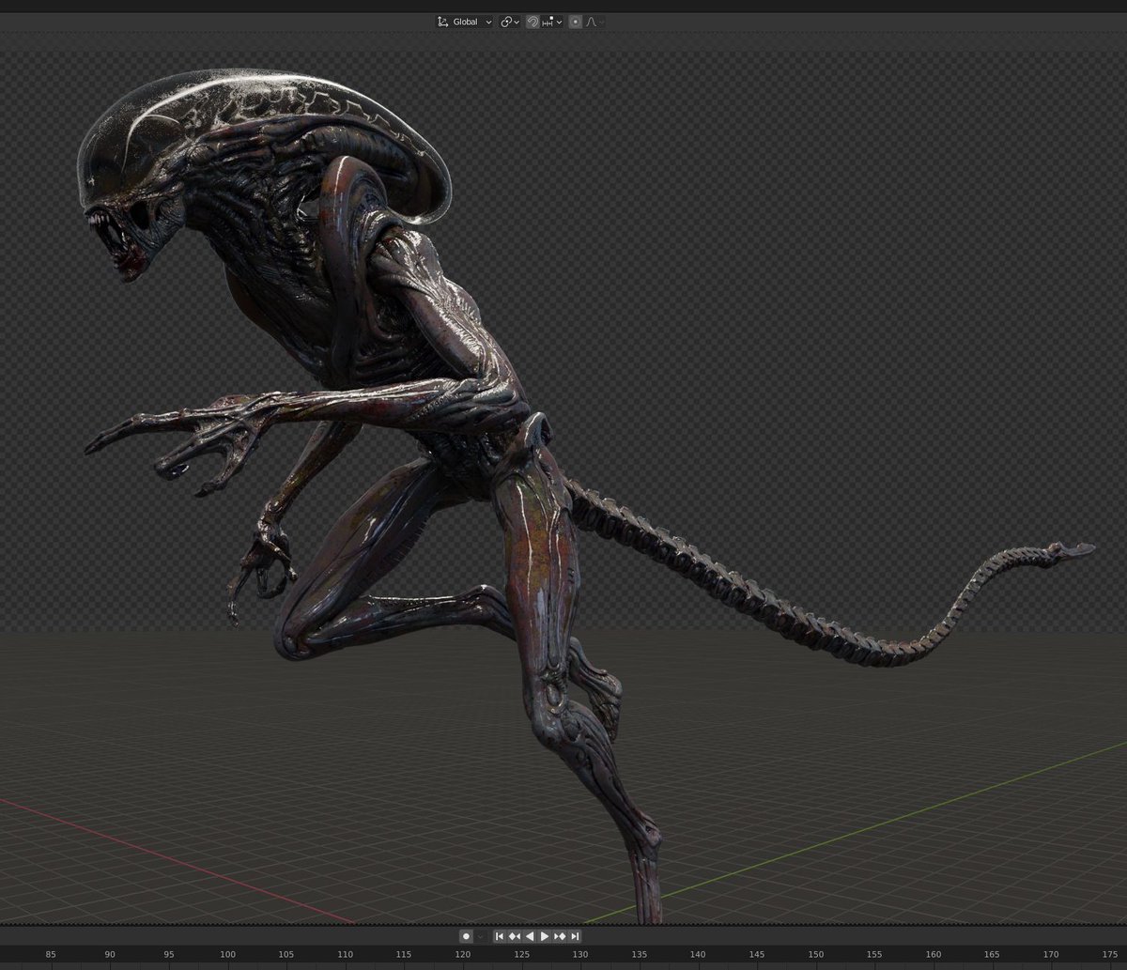Open the Global transform orientation dropdown
1127x970 pixels.
(465, 22)
